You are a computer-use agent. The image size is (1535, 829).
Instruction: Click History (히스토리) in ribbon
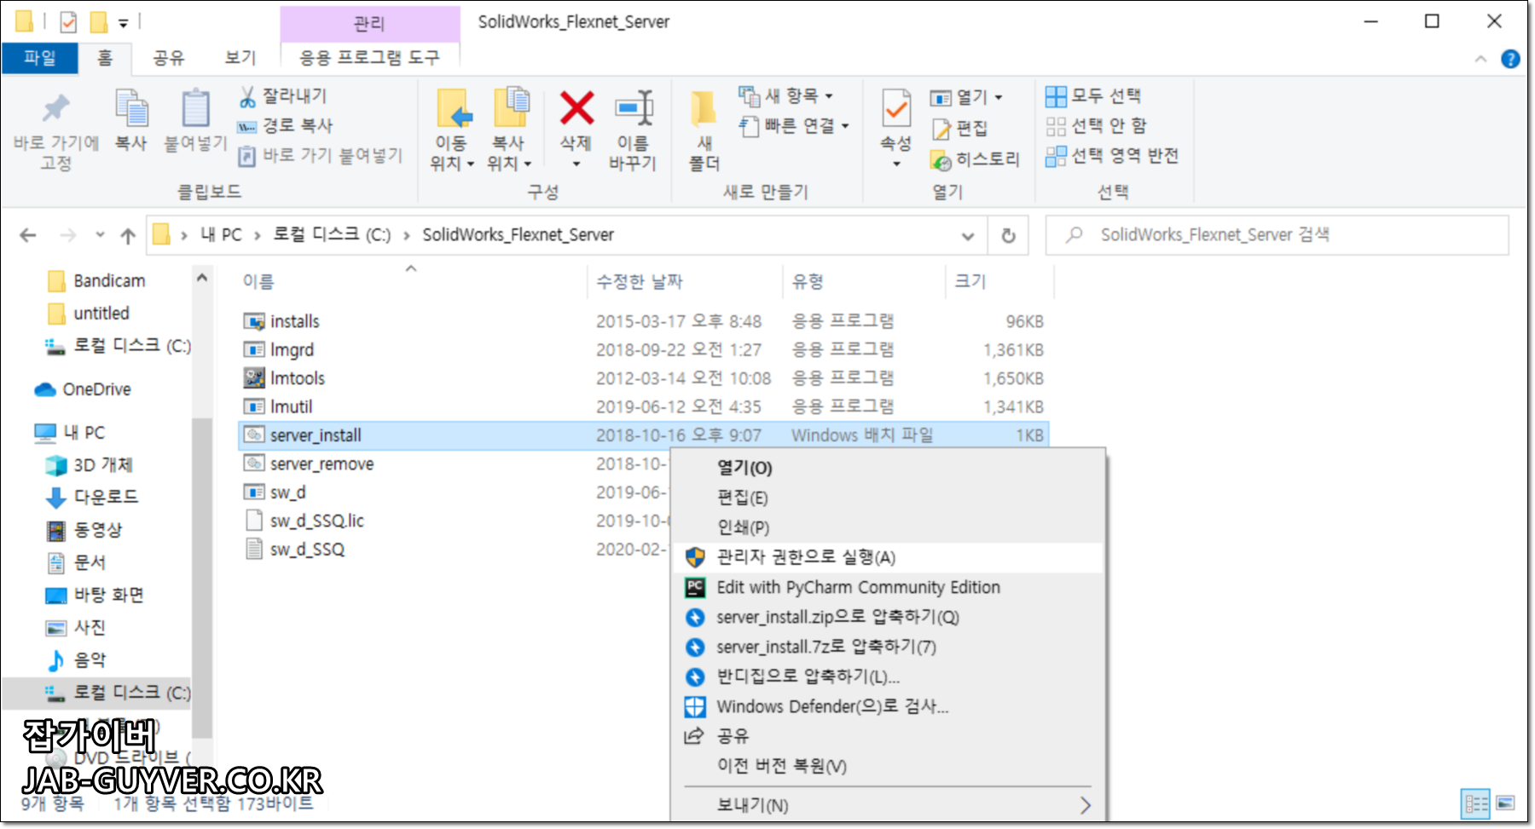975,159
